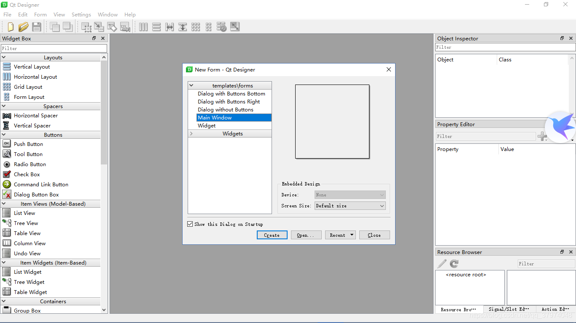Click the Lay Out Horizontally toolbar icon

144,27
